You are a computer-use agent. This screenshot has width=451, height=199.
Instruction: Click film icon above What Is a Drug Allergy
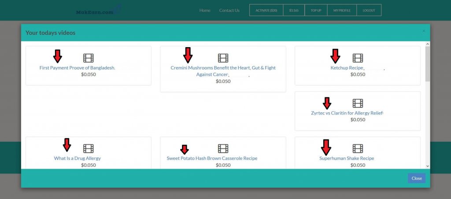89,148
